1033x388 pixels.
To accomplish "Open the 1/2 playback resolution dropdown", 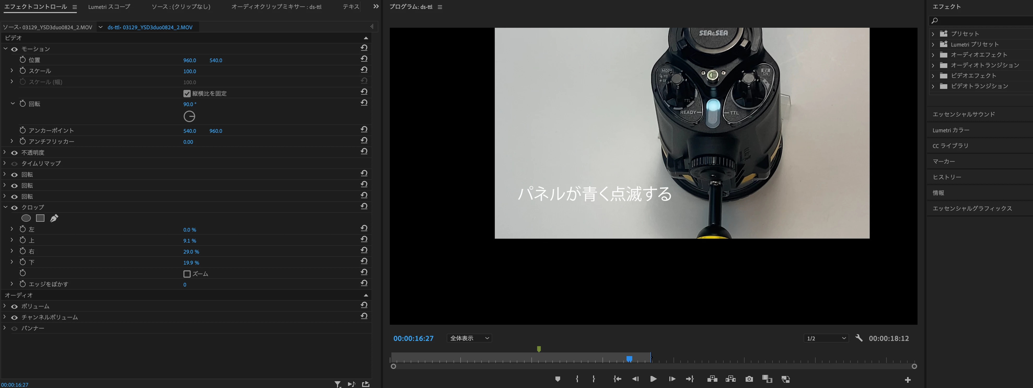I will pos(826,338).
